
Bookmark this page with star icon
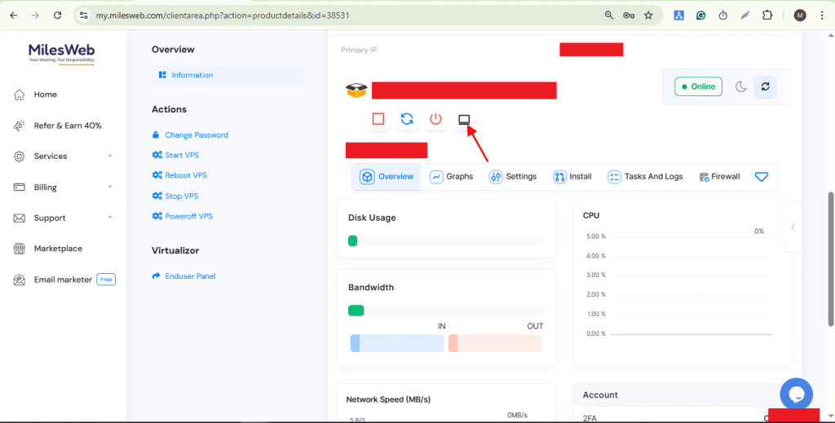[648, 15]
